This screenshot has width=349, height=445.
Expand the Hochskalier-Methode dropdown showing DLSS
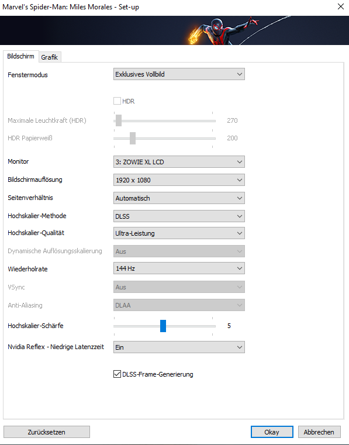click(x=179, y=216)
